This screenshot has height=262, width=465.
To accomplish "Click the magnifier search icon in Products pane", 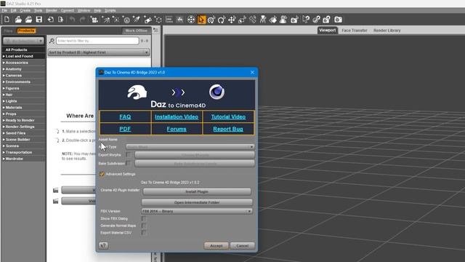I will coord(52,41).
